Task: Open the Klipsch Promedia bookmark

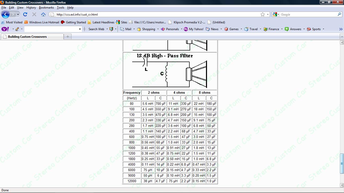Action: pyautogui.click(x=187, y=22)
